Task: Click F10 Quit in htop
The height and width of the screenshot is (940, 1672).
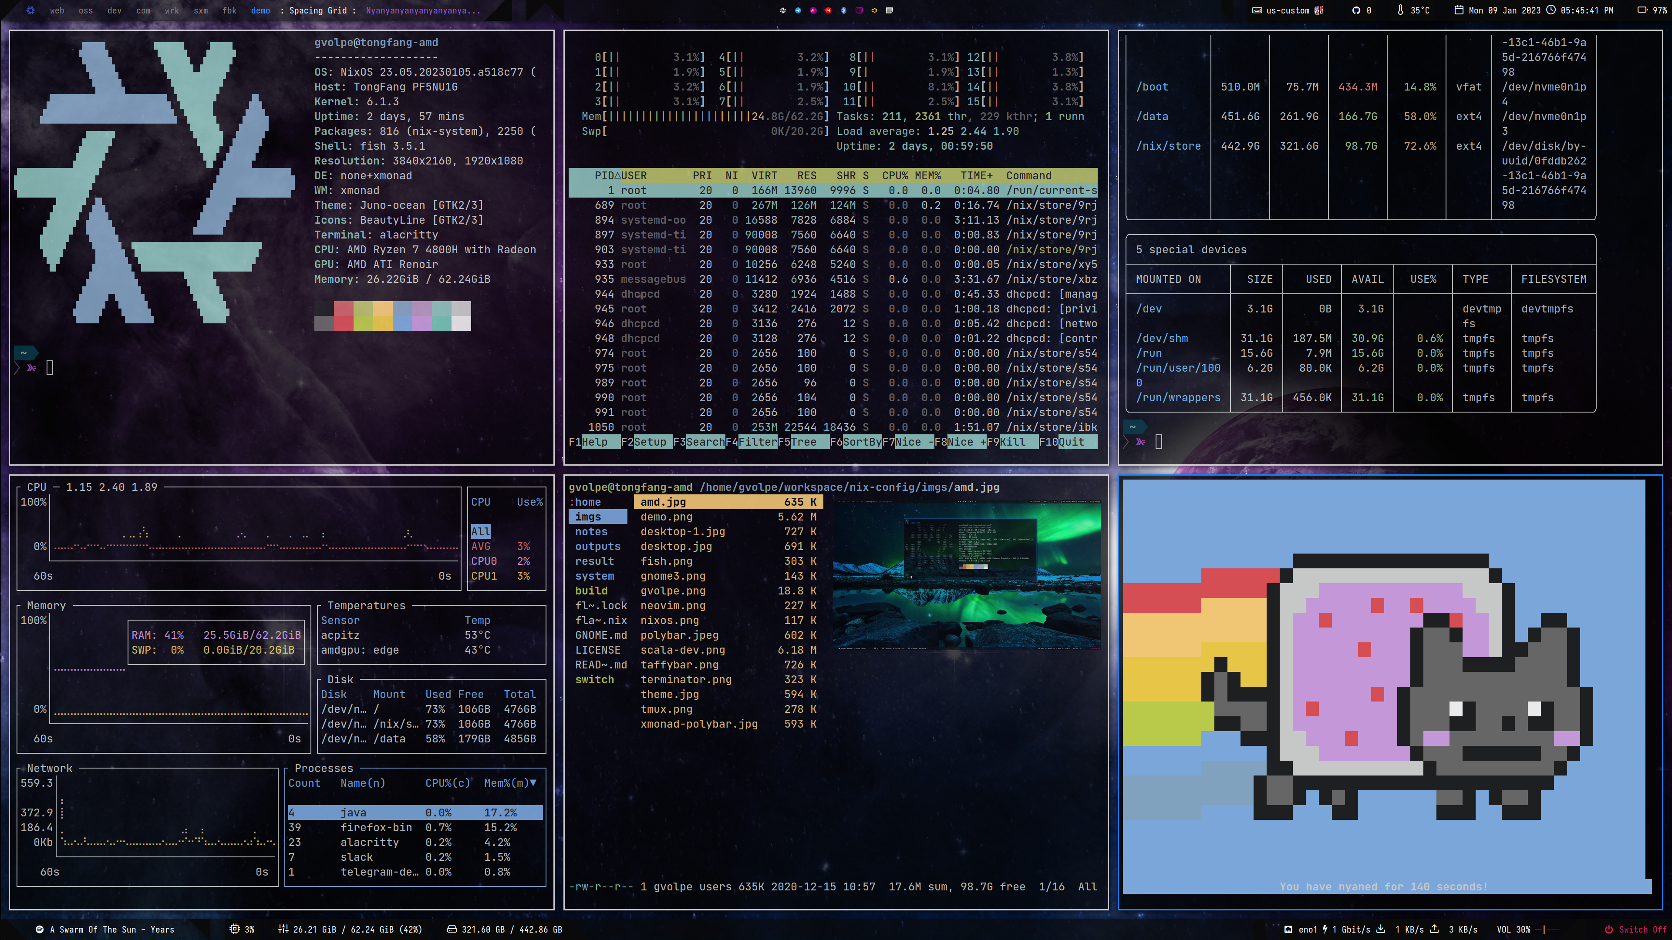Action: click(x=1071, y=442)
